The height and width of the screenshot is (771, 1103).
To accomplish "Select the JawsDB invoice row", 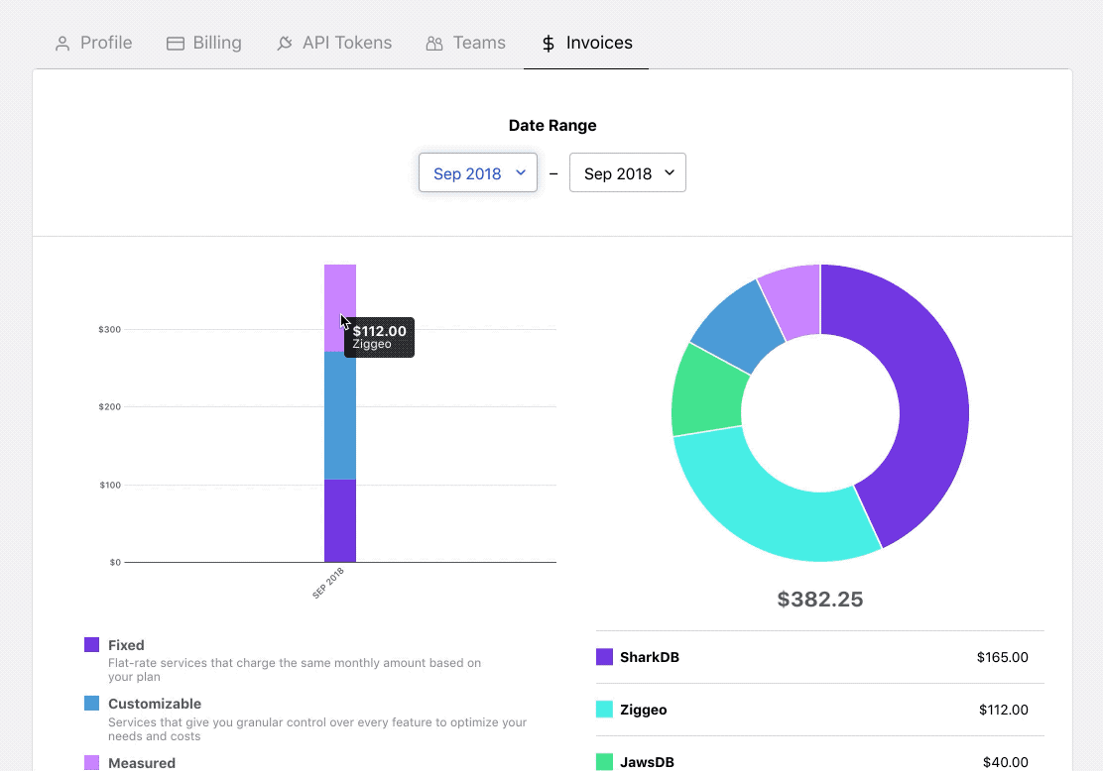I will [x=819, y=762].
